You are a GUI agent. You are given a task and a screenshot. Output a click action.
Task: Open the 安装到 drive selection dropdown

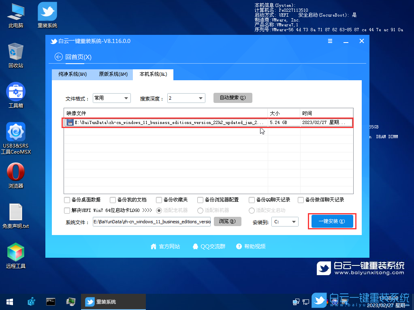[x=284, y=221]
